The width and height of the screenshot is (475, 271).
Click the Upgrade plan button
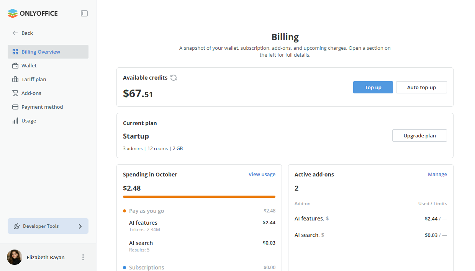click(x=419, y=135)
